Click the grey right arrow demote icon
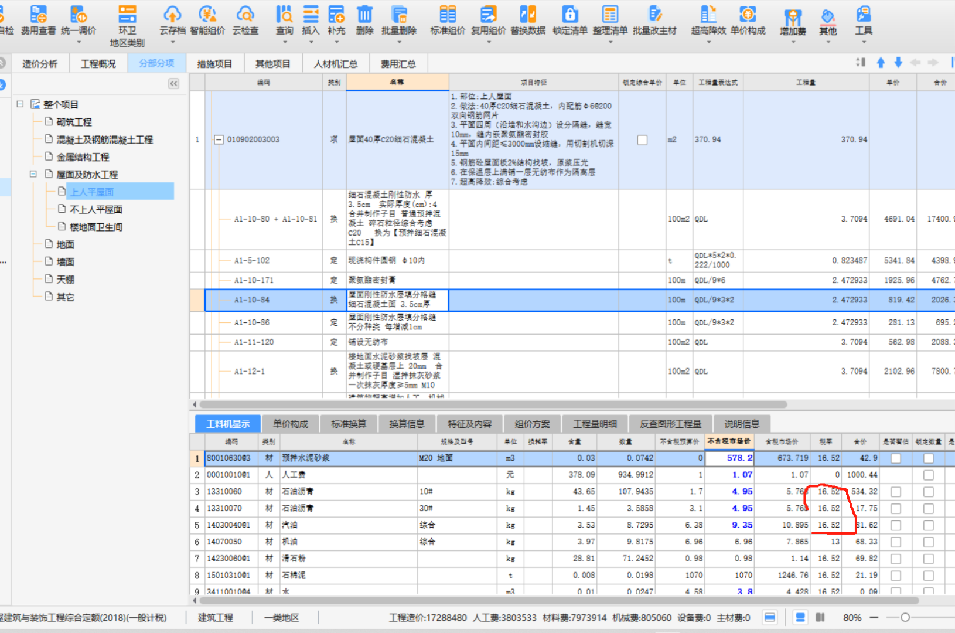The height and width of the screenshot is (633, 955). 933,62
